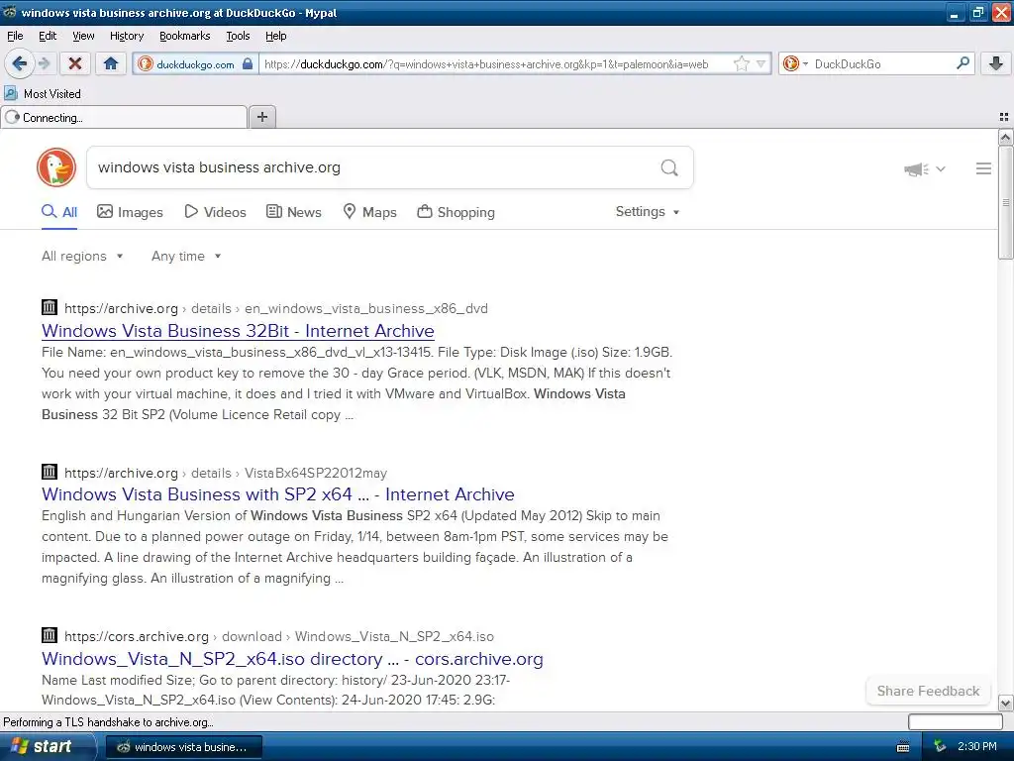1014x761 pixels.
Task: Click the duckduckgo.com site identity label
Action: tap(195, 64)
